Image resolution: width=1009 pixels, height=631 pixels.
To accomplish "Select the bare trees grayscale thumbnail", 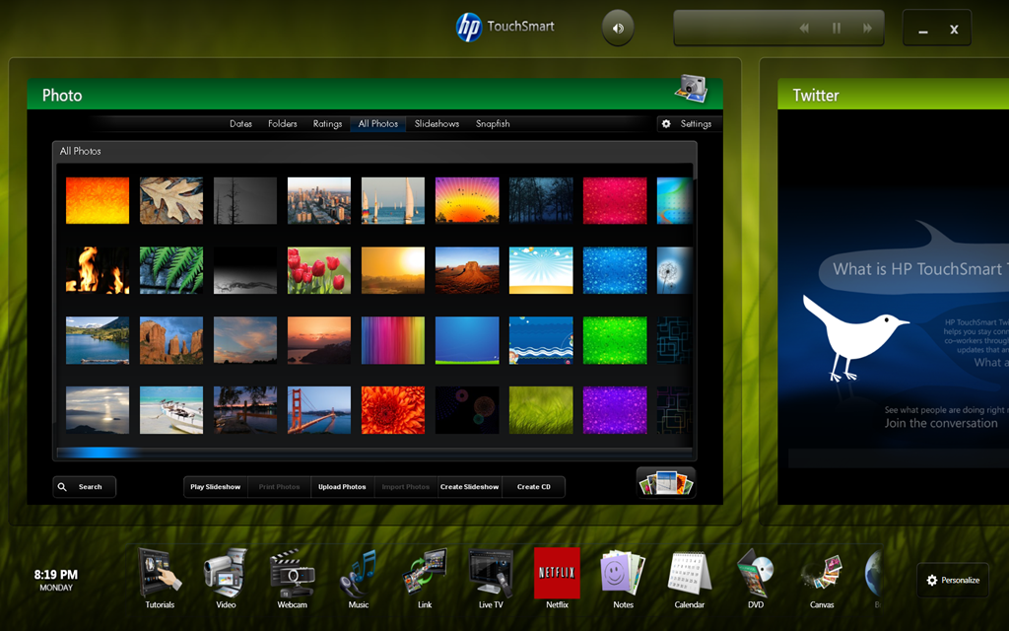I will 245,201.
